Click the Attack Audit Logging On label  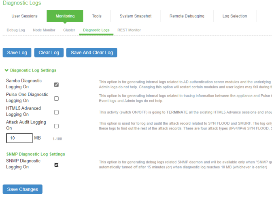coord(26,125)
